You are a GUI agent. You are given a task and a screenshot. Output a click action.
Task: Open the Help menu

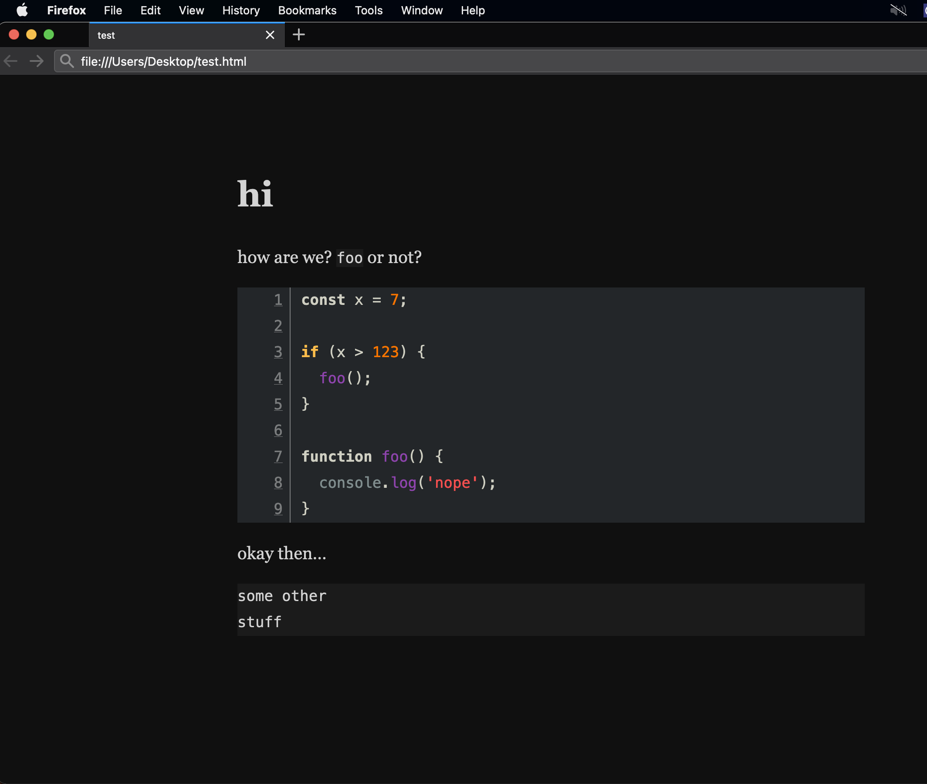click(473, 10)
